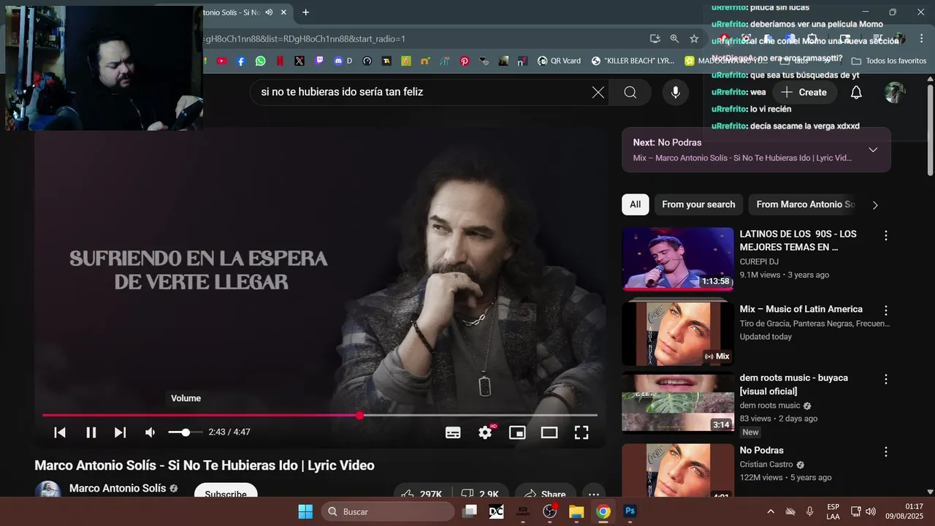The width and height of the screenshot is (935, 526).
Task: Open the dem roots music buyaca thumbnail
Action: pos(678,403)
